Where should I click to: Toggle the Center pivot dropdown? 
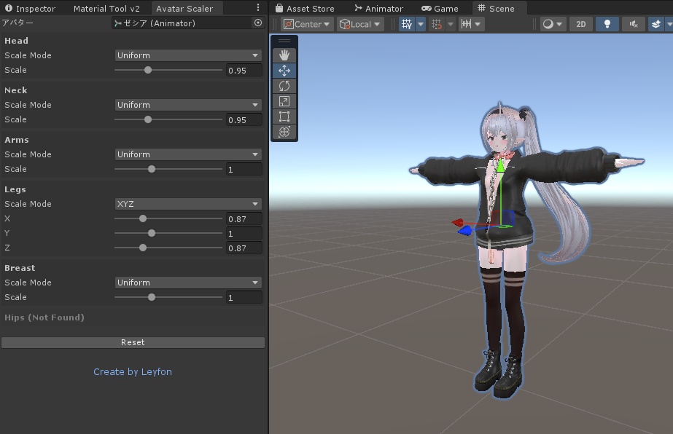pos(306,25)
